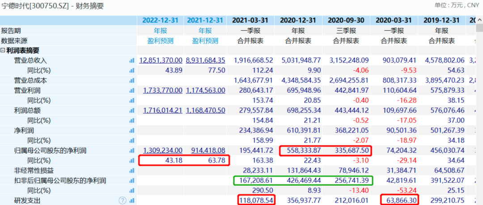Open chart icon for 利润总额 row
The height and width of the screenshot is (205, 483).
click(132, 111)
